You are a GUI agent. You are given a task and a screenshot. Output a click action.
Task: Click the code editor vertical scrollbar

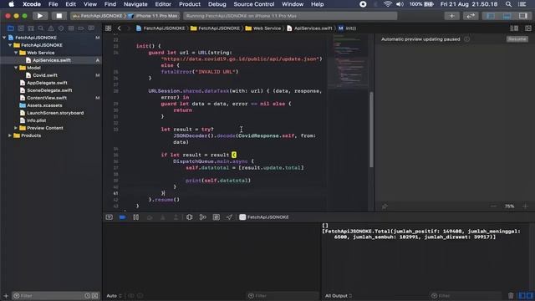(371, 130)
